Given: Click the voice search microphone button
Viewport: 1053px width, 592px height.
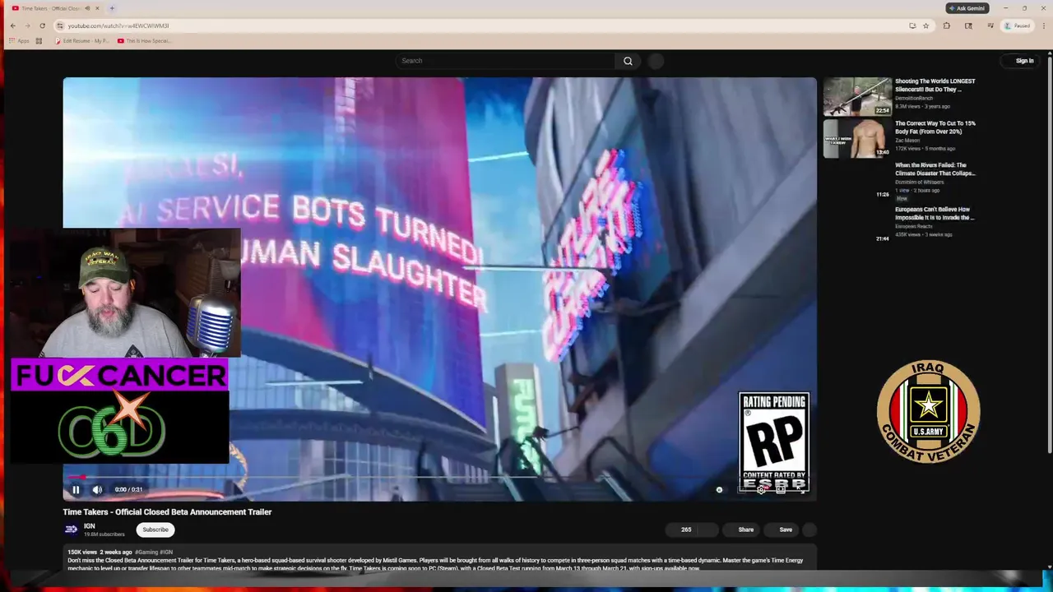Looking at the screenshot, I should click(x=656, y=61).
